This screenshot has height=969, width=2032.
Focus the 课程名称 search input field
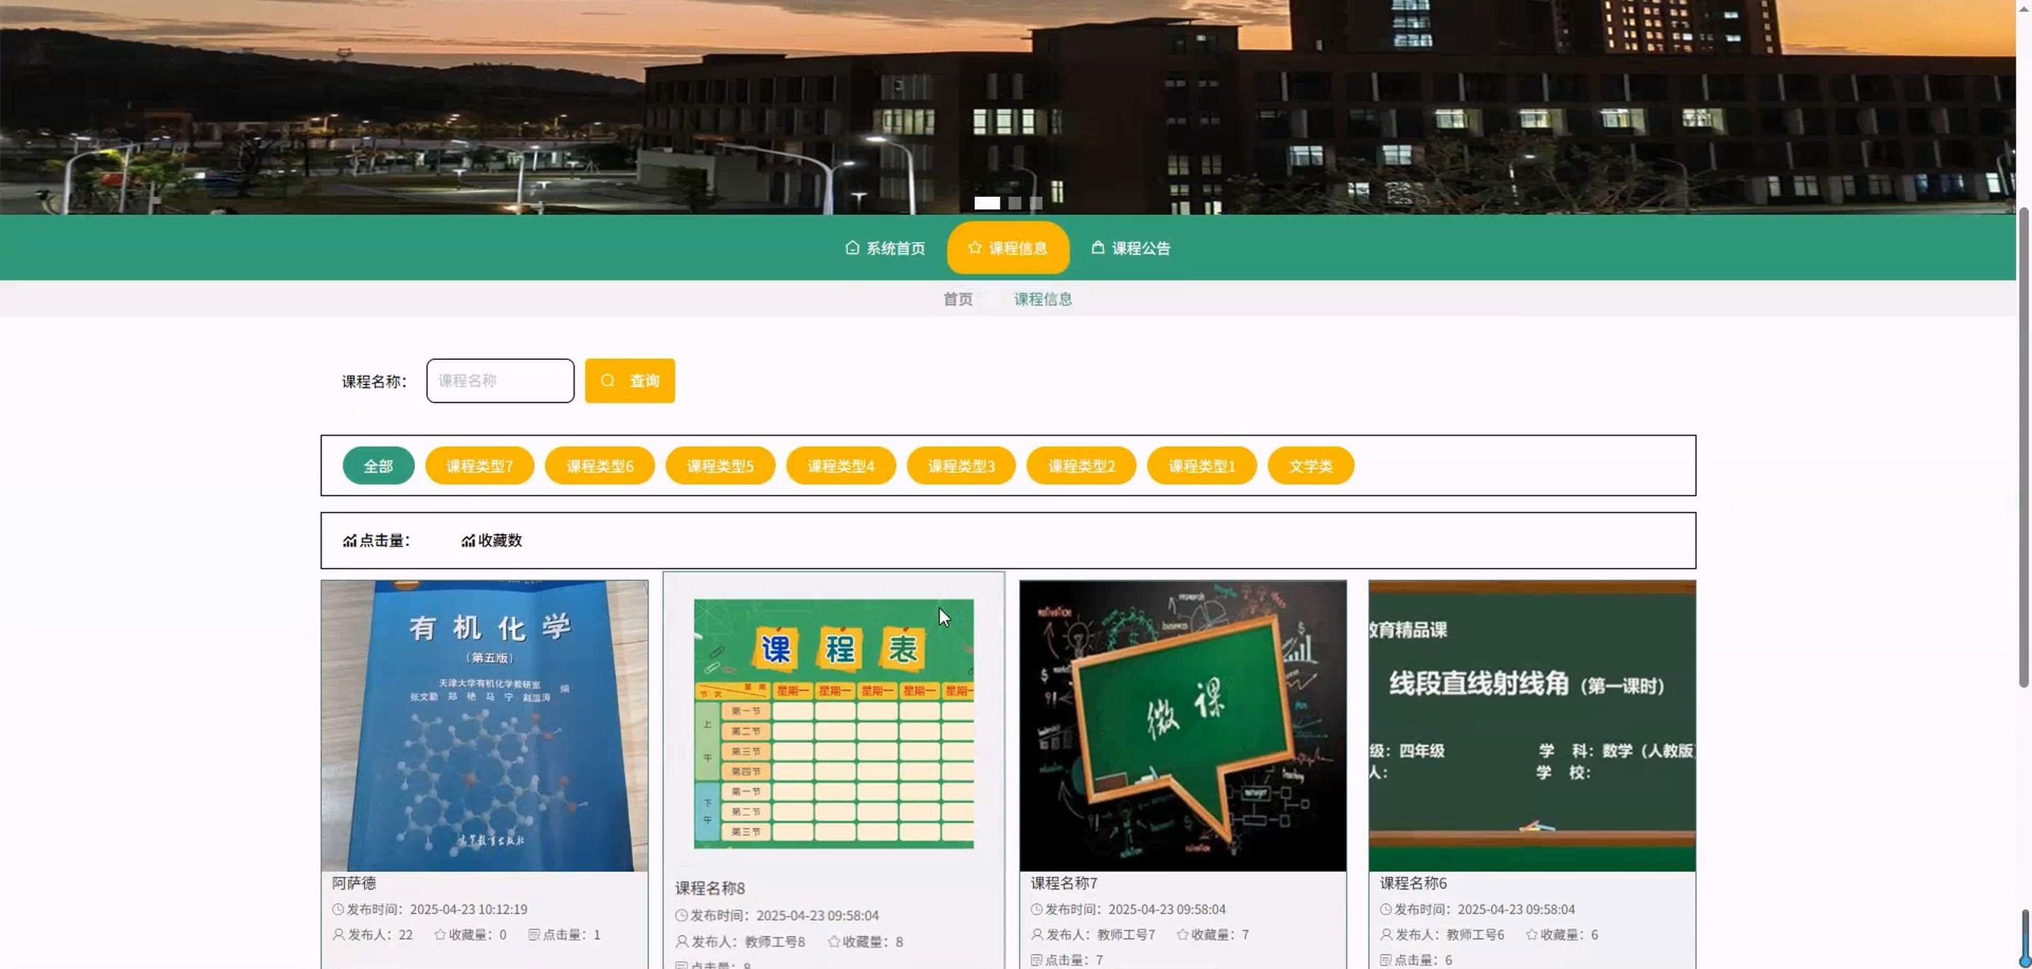500,381
